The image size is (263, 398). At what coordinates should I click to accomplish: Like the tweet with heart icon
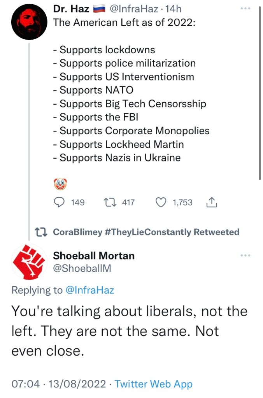[x=161, y=202]
